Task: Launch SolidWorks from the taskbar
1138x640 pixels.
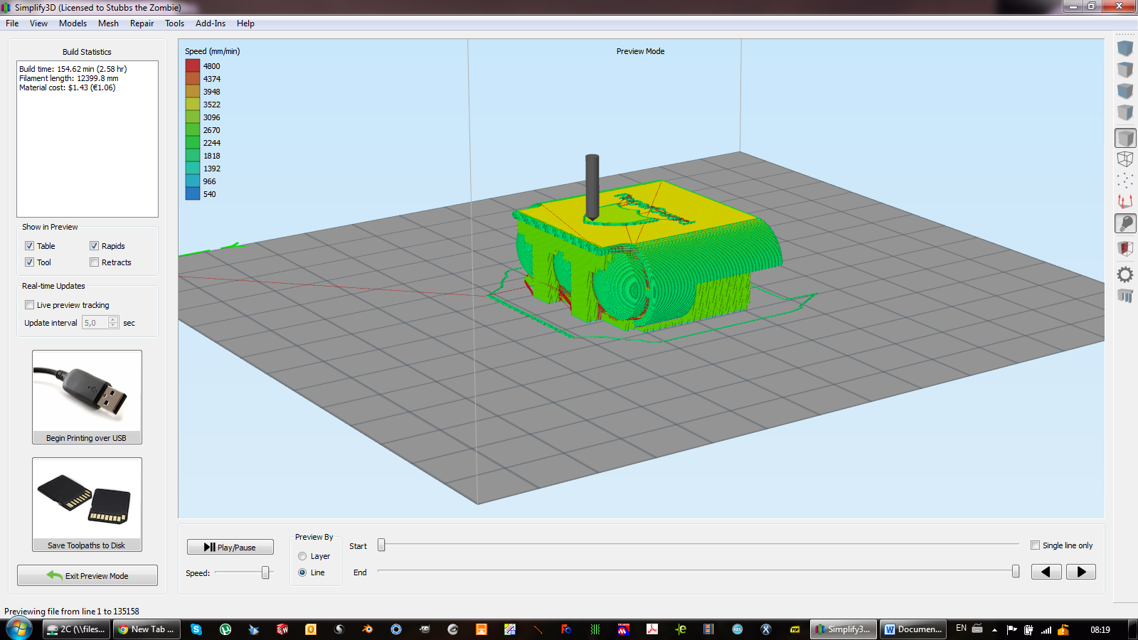Action: pos(282,629)
